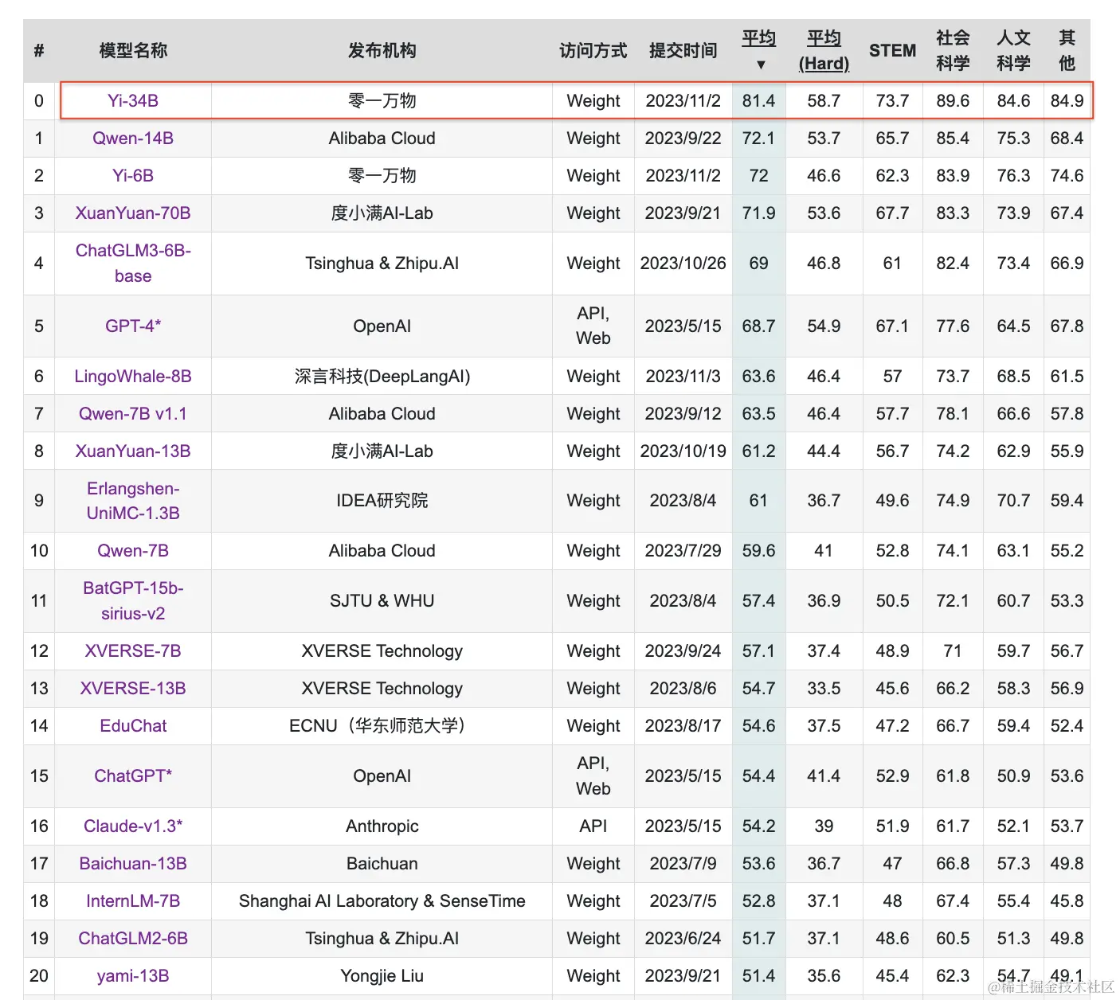Select the 2023/10/19 submission date cell
1120x1000 pixels.
[x=683, y=451]
